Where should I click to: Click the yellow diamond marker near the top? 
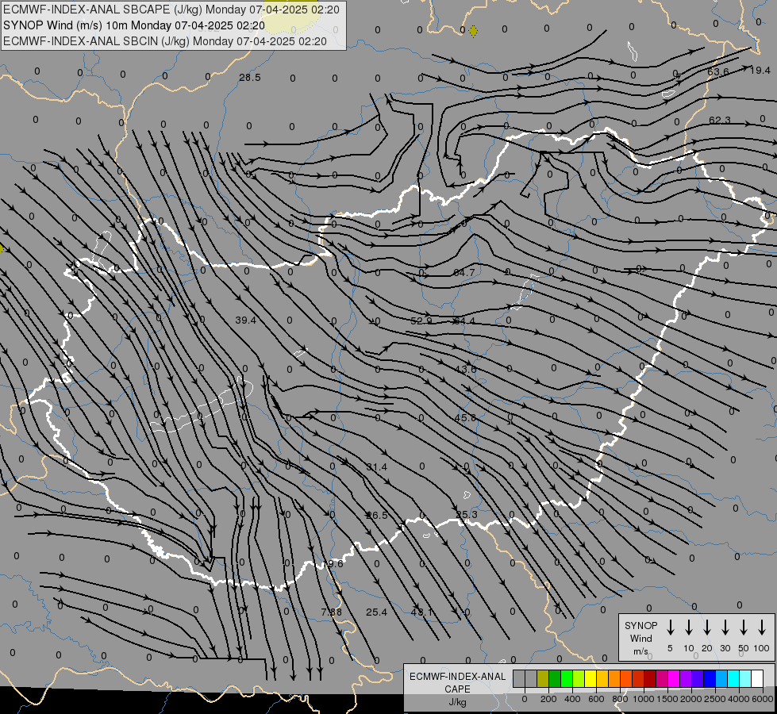(x=473, y=31)
